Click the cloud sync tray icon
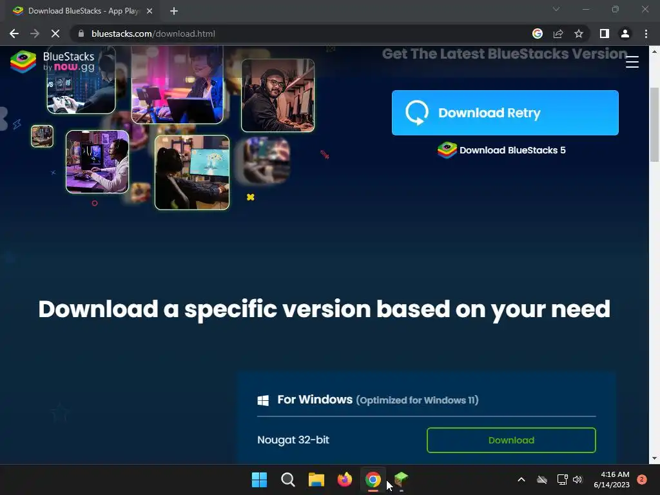660x495 pixels. pyautogui.click(x=541, y=480)
